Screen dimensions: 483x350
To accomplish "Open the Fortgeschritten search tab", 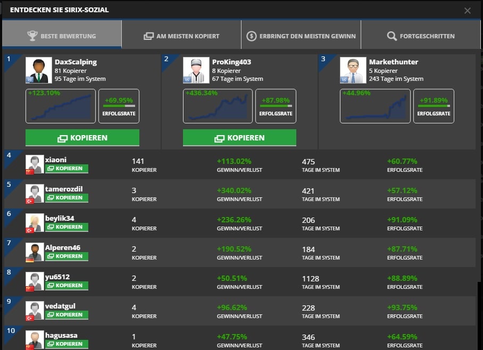I will pos(421,36).
